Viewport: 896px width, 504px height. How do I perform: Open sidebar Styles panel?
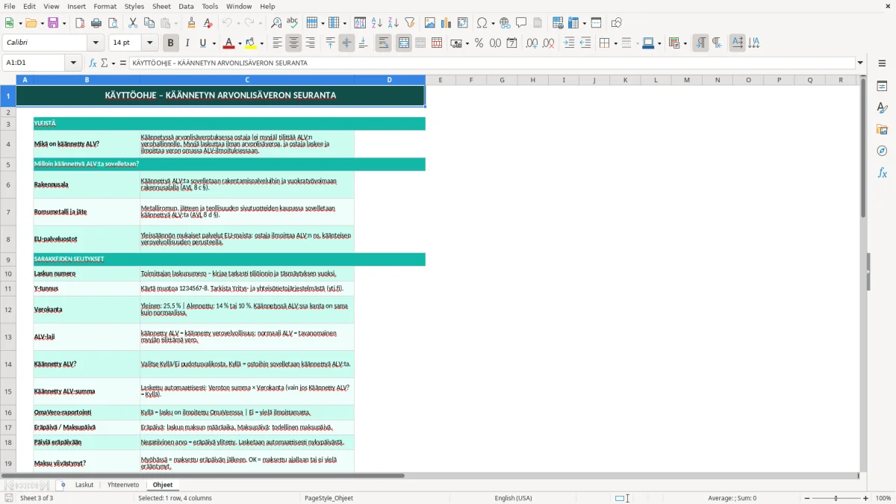click(882, 108)
